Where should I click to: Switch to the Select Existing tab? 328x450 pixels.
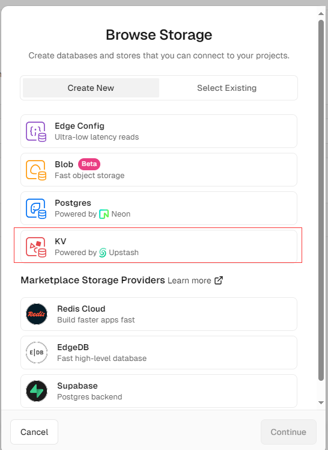coord(227,88)
